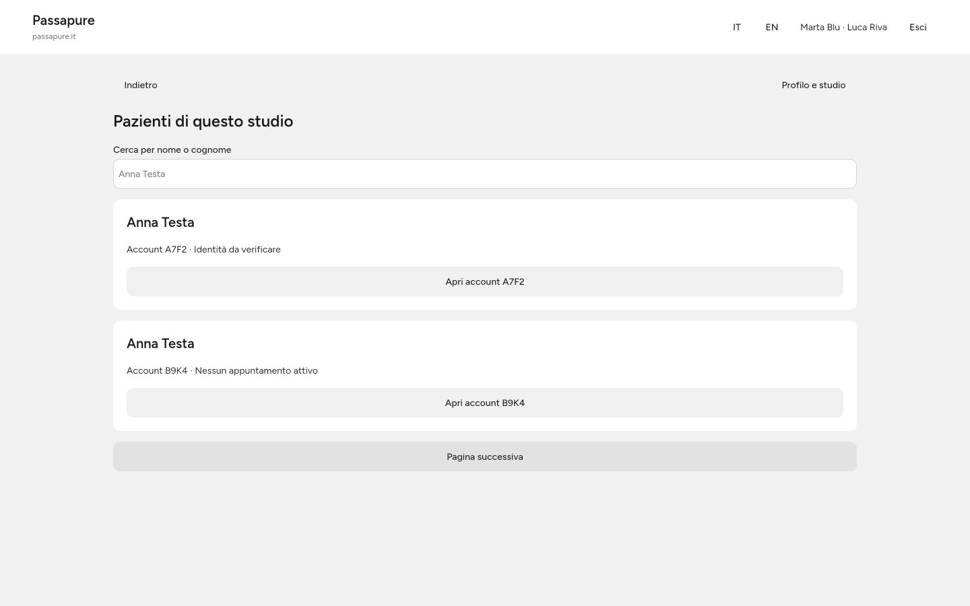This screenshot has height=606, width=970.
Task: Click the heading 'Pazienti di questo studio'
Action: click(x=203, y=121)
